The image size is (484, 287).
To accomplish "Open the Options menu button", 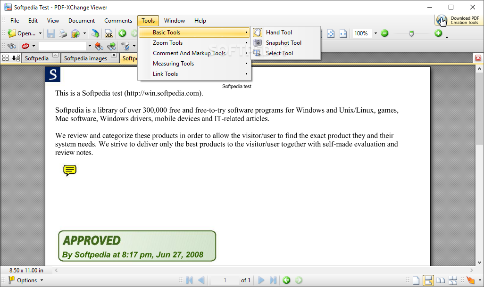I will (25, 280).
